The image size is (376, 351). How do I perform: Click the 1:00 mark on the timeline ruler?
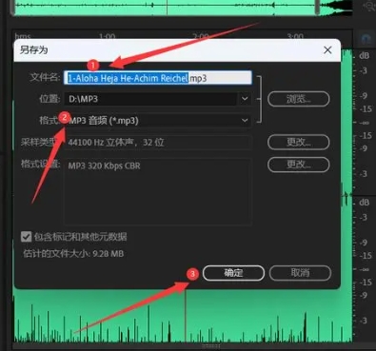107,36
